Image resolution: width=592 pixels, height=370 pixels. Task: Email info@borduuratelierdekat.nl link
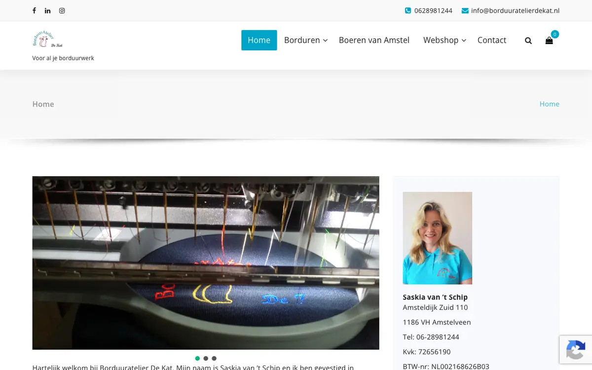(515, 10)
